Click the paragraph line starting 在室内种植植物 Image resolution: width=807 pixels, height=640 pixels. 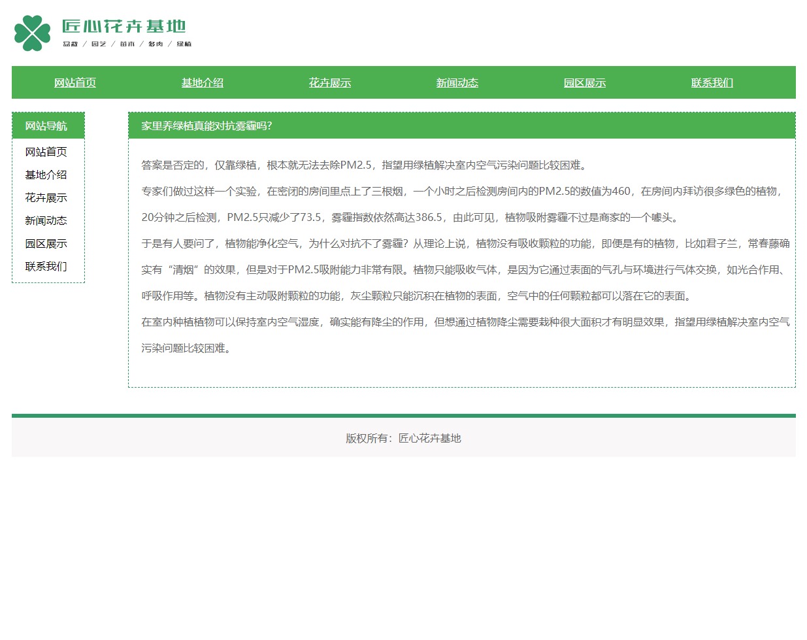[x=465, y=322]
